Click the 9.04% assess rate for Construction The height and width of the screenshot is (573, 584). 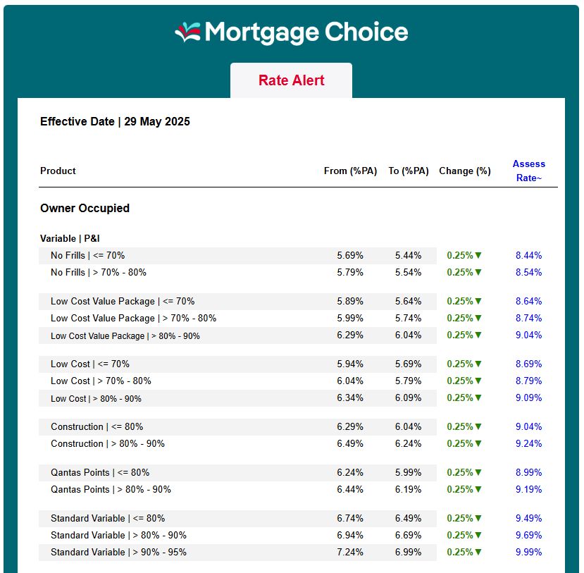[x=528, y=427]
